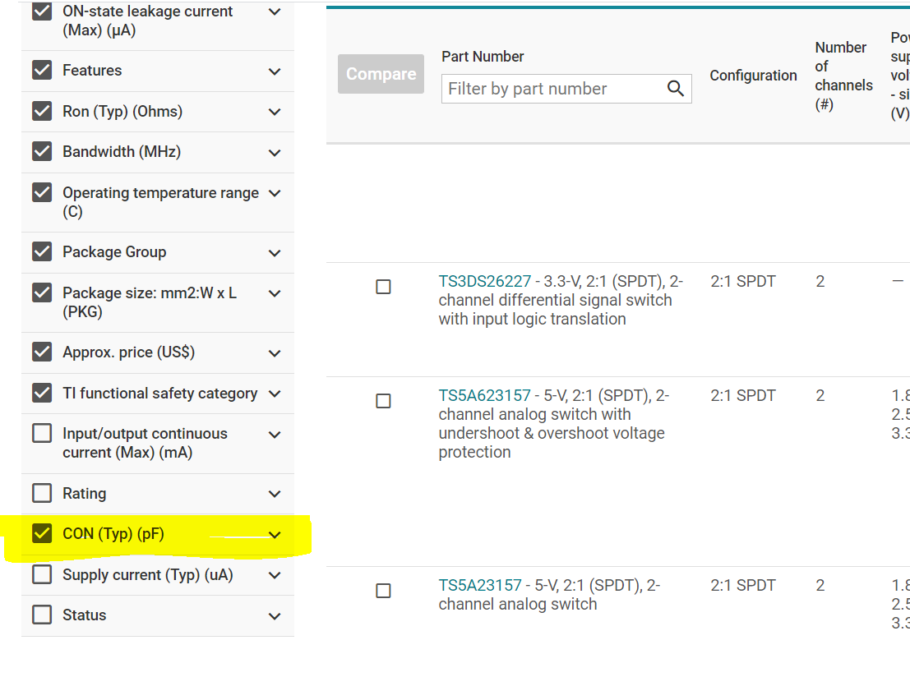
Task: Expand the Package Group filter chevron
Action: [x=275, y=253]
